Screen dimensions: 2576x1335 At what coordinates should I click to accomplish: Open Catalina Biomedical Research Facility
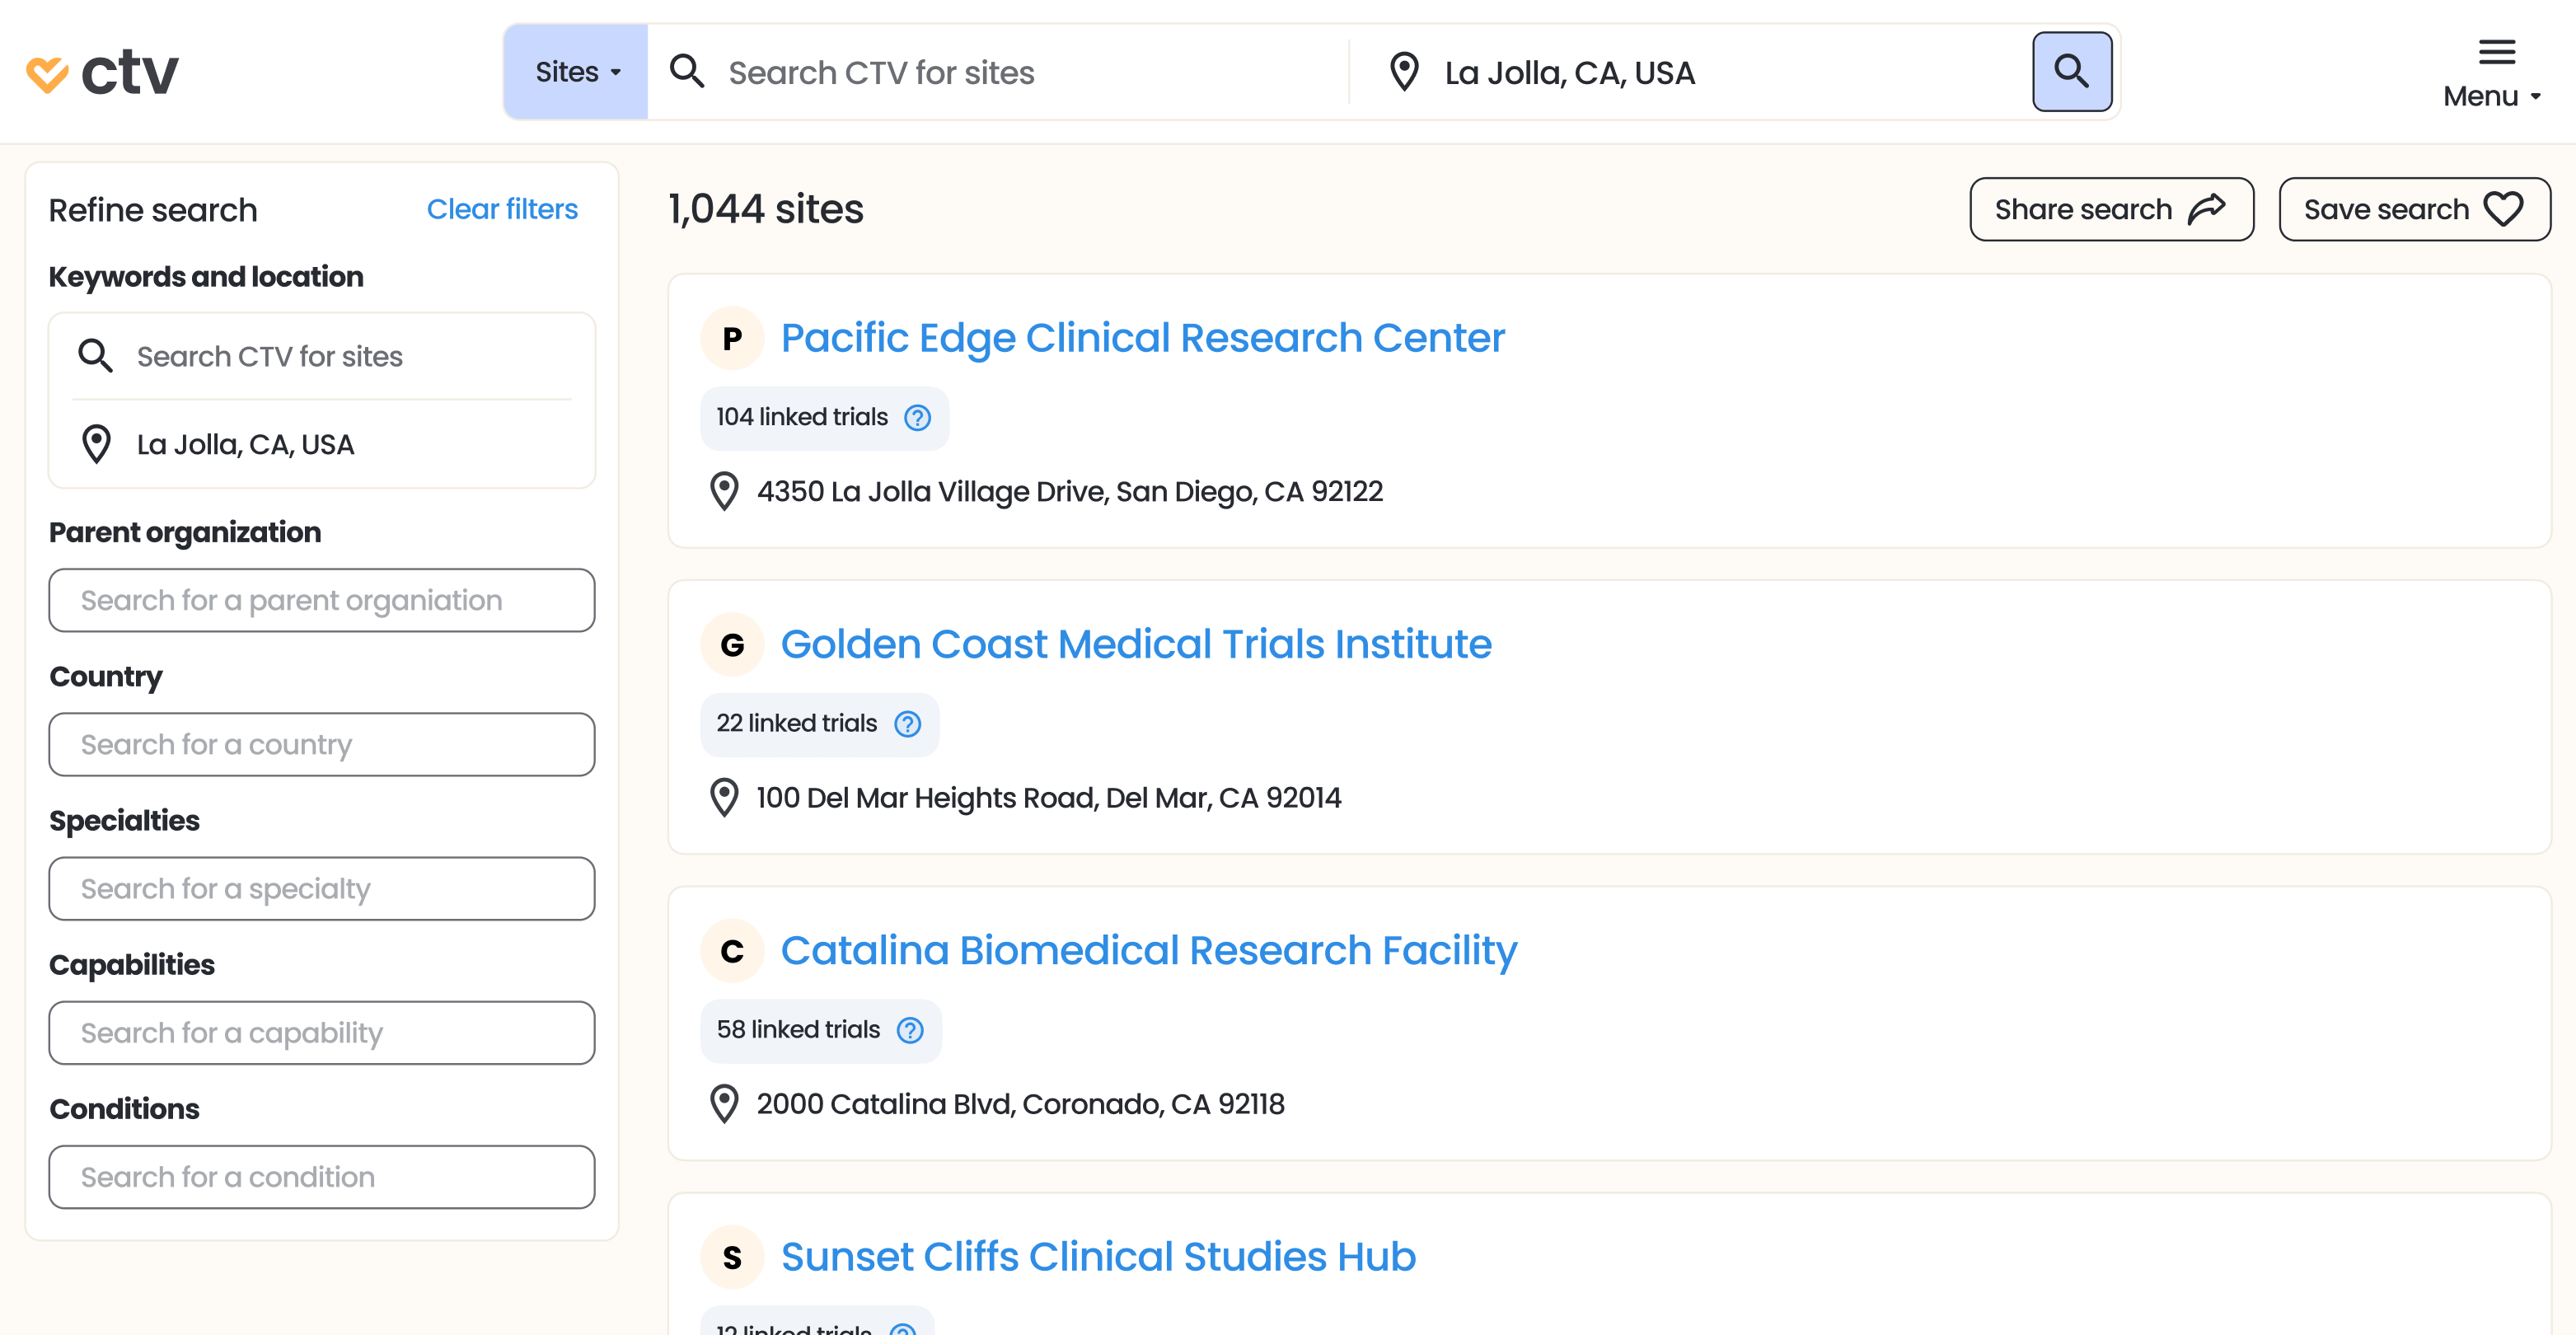tap(1148, 951)
